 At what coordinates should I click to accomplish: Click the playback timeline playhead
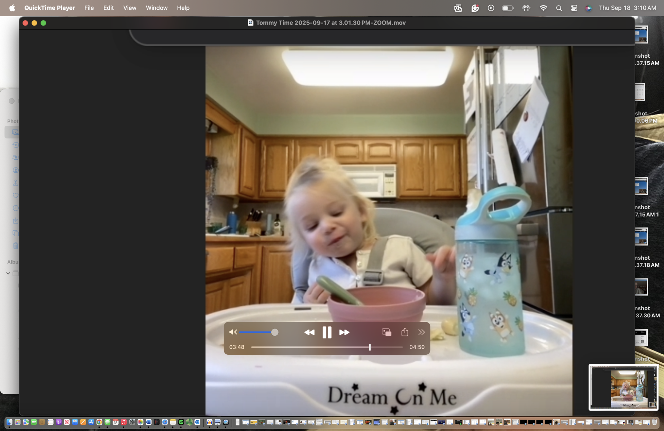[370, 347]
